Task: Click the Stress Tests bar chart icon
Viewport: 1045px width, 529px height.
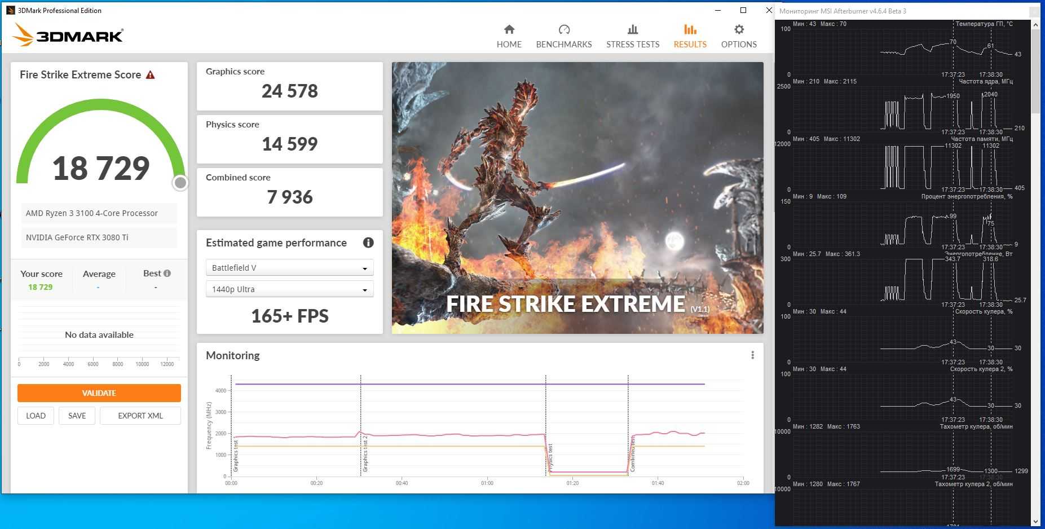Action: pos(632,29)
